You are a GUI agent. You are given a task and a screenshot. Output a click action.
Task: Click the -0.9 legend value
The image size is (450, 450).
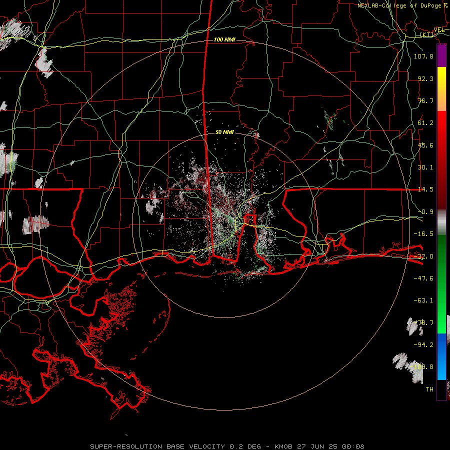point(425,212)
